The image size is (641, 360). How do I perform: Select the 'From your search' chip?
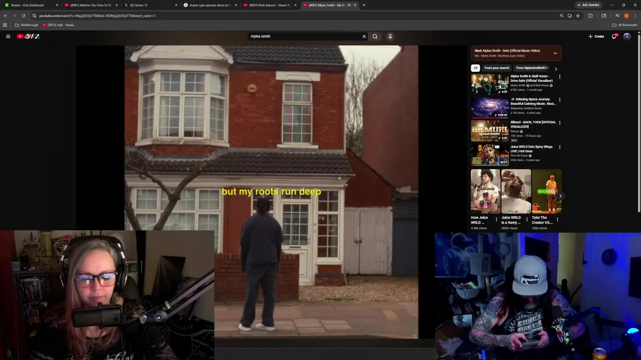click(x=496, y=68)
